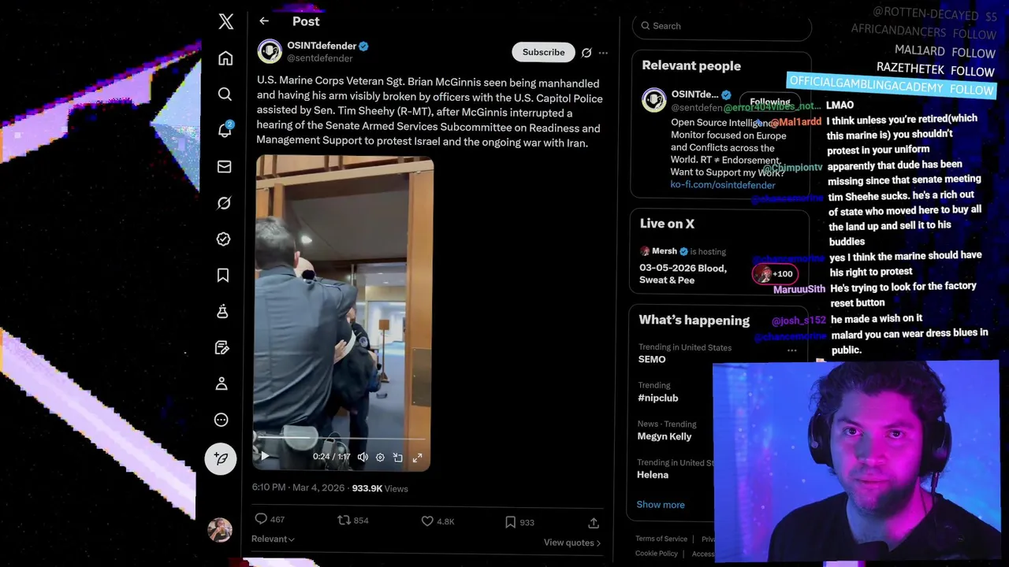1009x567 pixels.
Task: Open post options three-dot menu
Action: [603, 53]
